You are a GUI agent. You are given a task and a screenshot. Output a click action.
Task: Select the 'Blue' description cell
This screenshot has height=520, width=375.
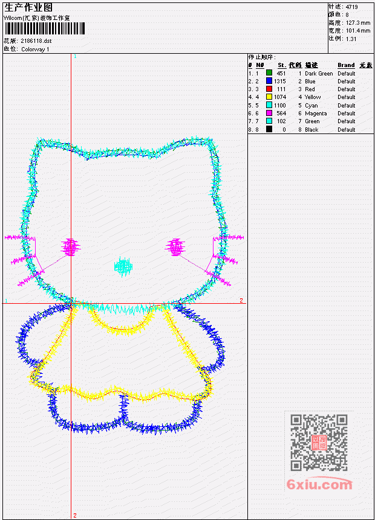coord(310,82)
